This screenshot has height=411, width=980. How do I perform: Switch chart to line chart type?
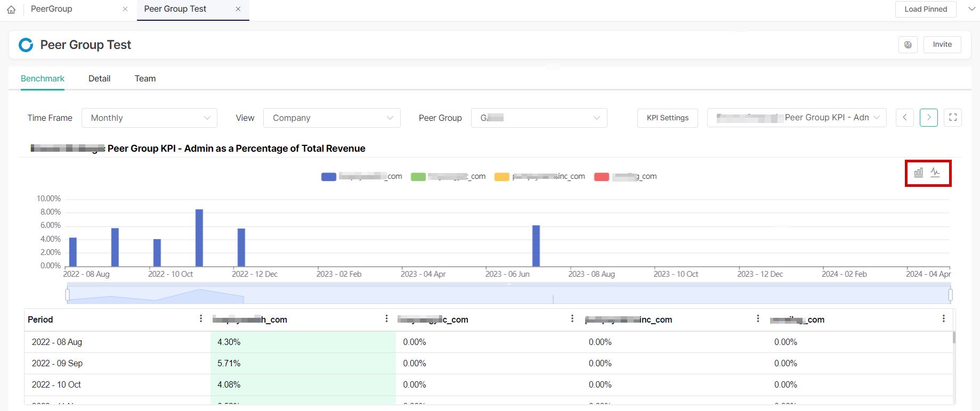point(935,172)
